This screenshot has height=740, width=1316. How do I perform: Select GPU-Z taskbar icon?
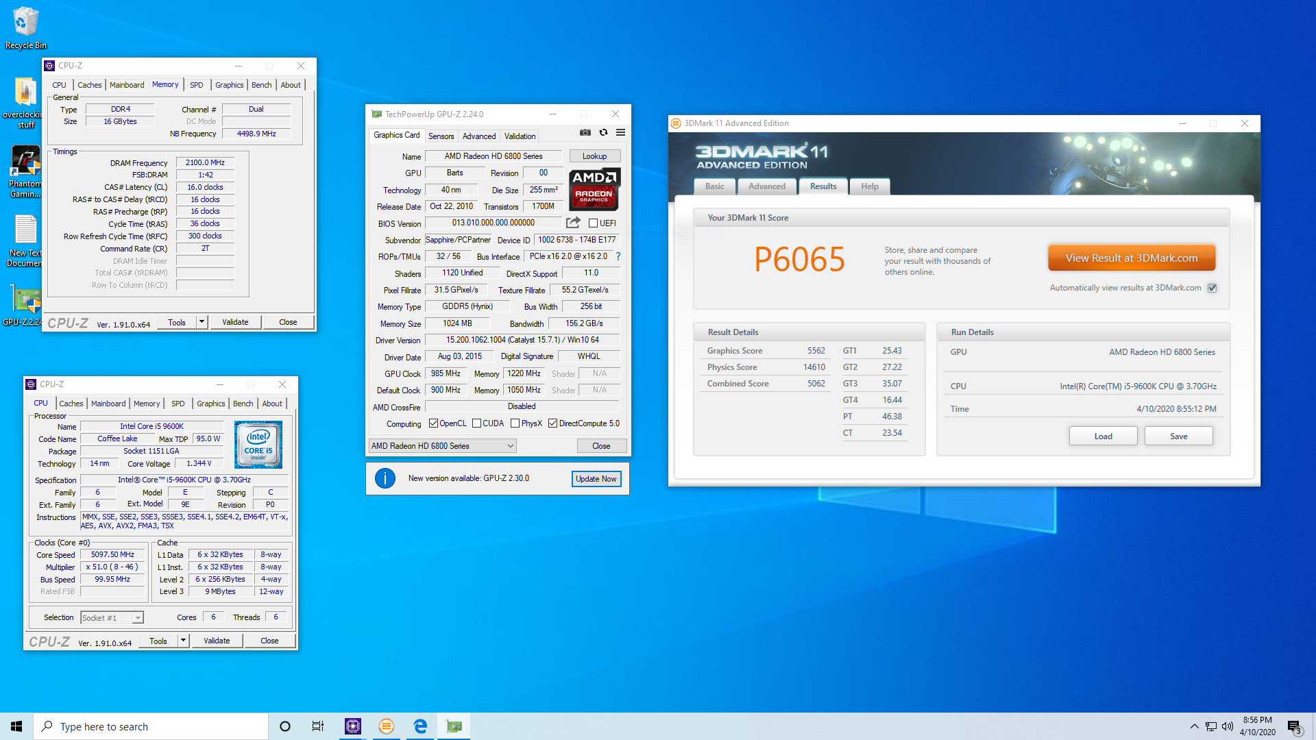pyautogui.click(x=454, y=726)
